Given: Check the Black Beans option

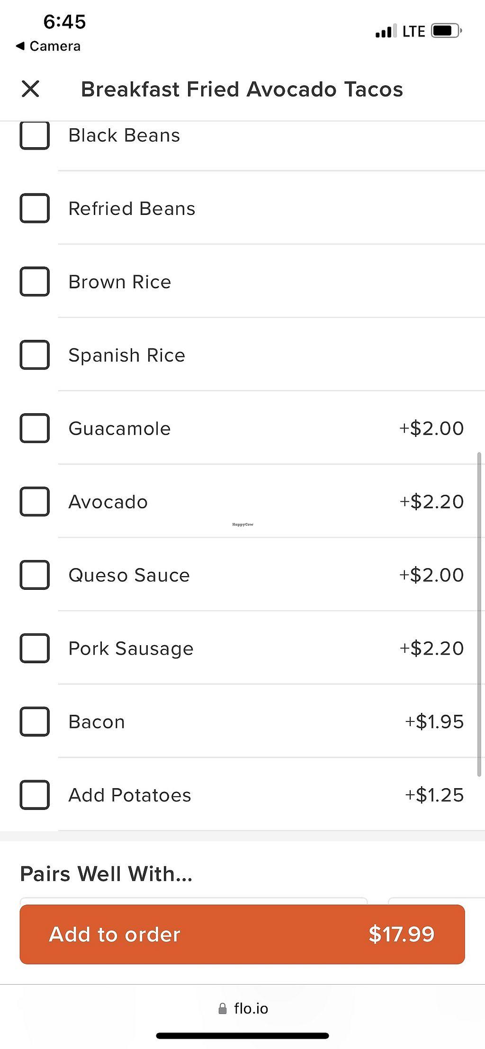Looking at the screenshot, I should (35, 135).
